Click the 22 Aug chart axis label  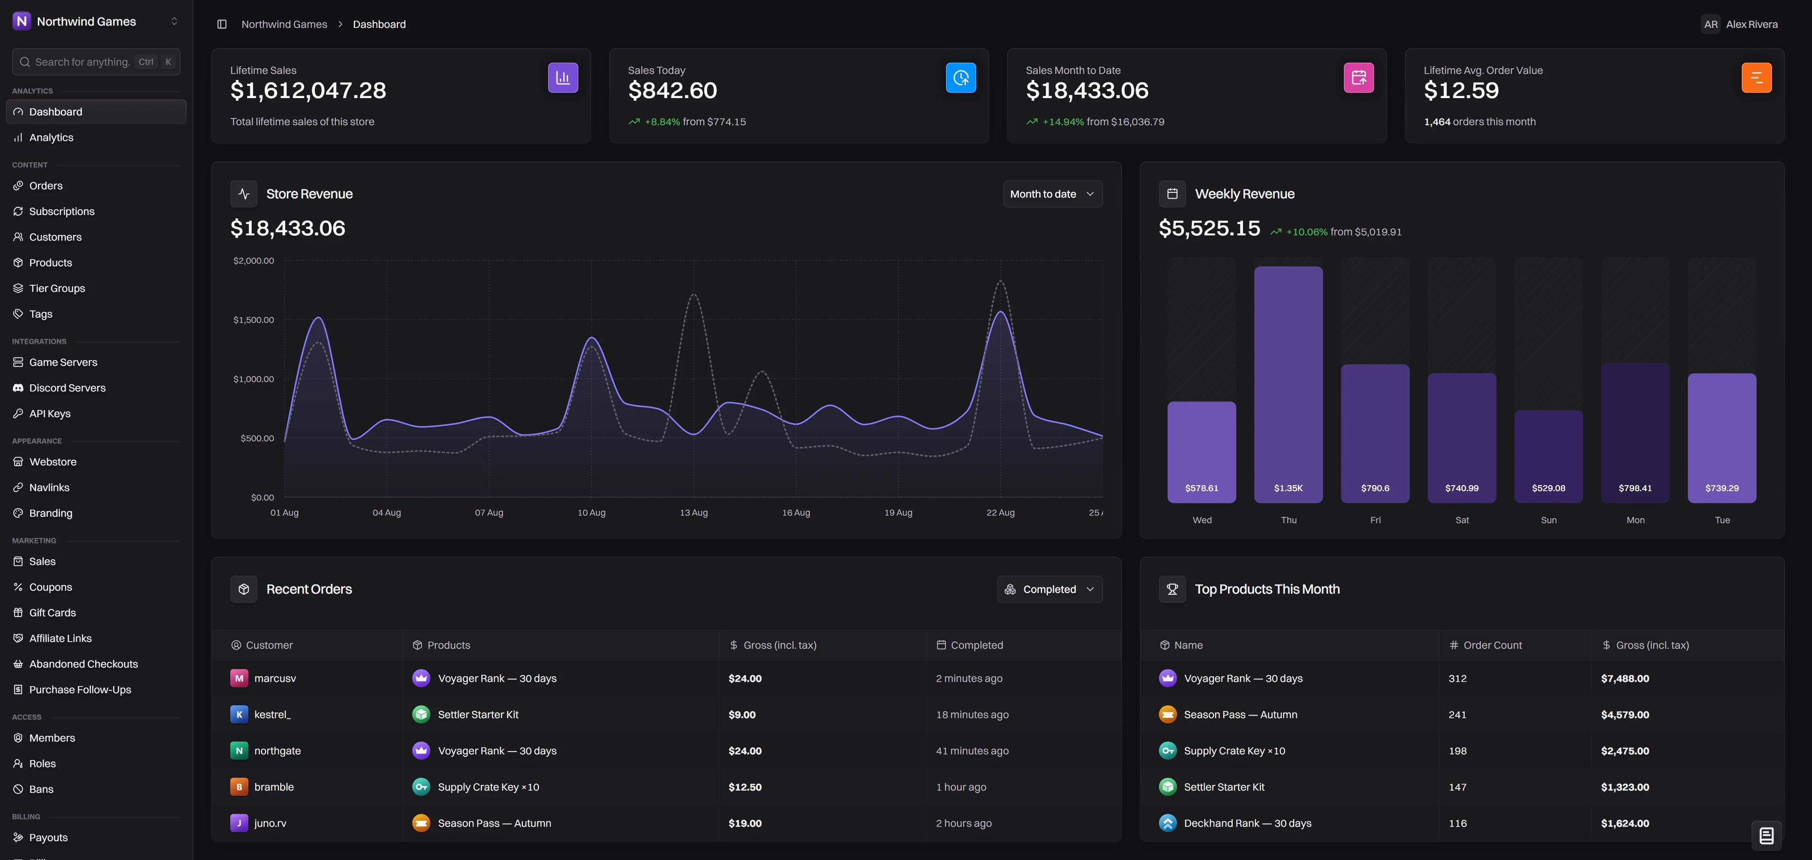click(x=1000, y=512)
